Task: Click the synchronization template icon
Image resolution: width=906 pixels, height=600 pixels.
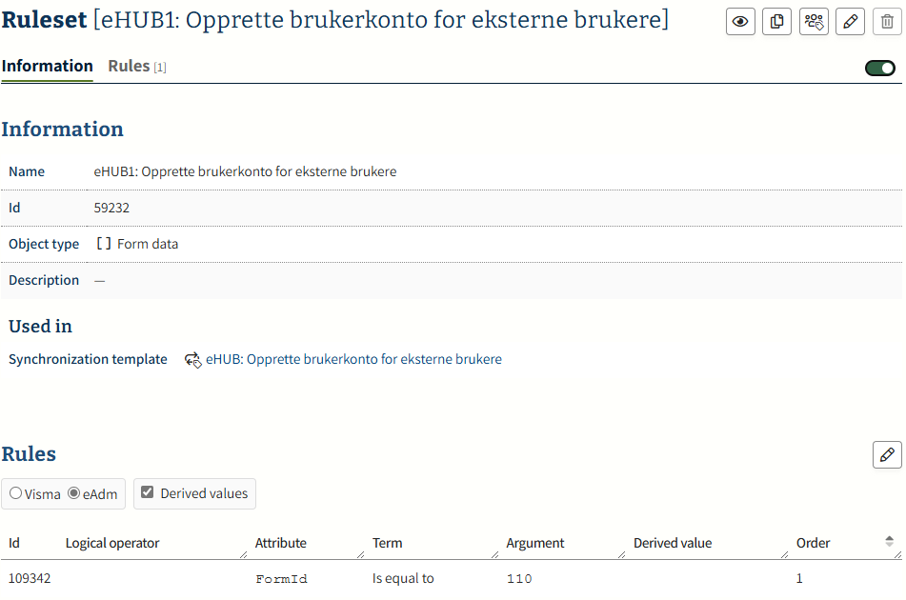Action: pos(192,360)
